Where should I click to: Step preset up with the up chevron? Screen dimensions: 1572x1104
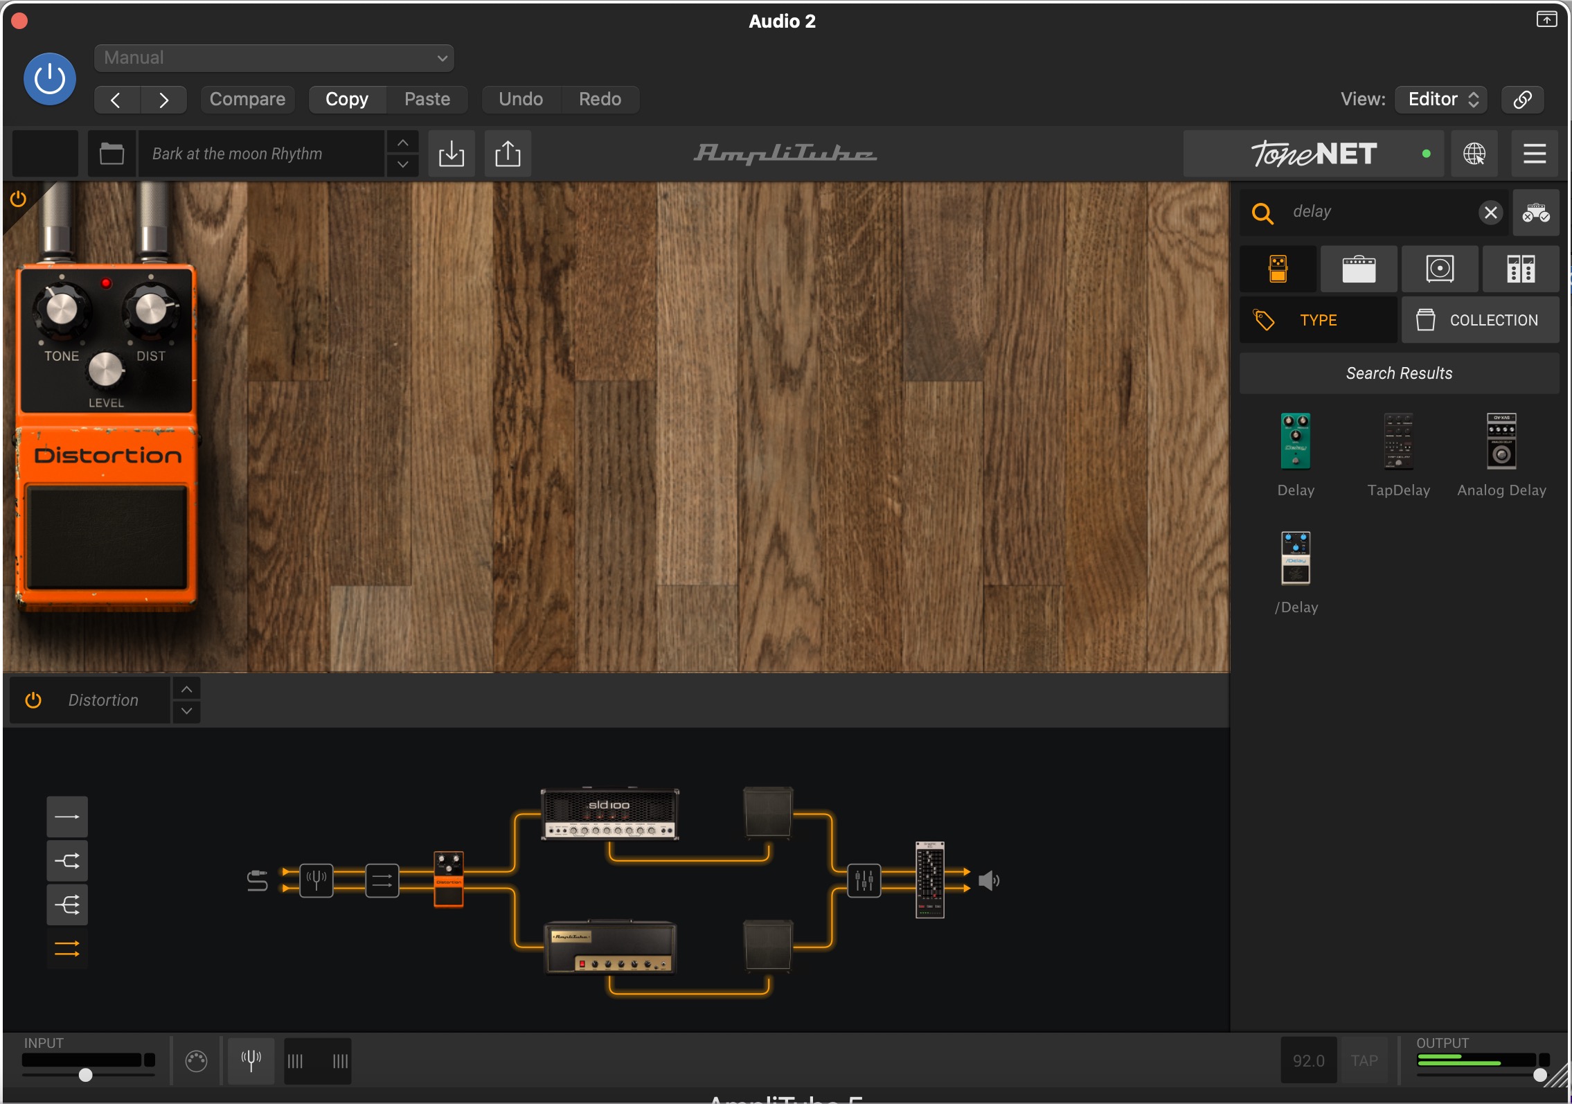coord(402,143)
